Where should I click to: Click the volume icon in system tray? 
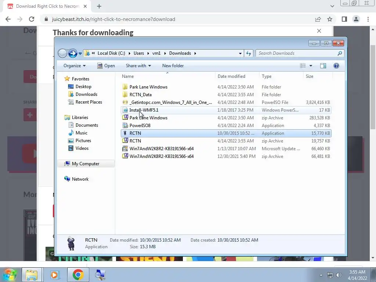(339, 275)
